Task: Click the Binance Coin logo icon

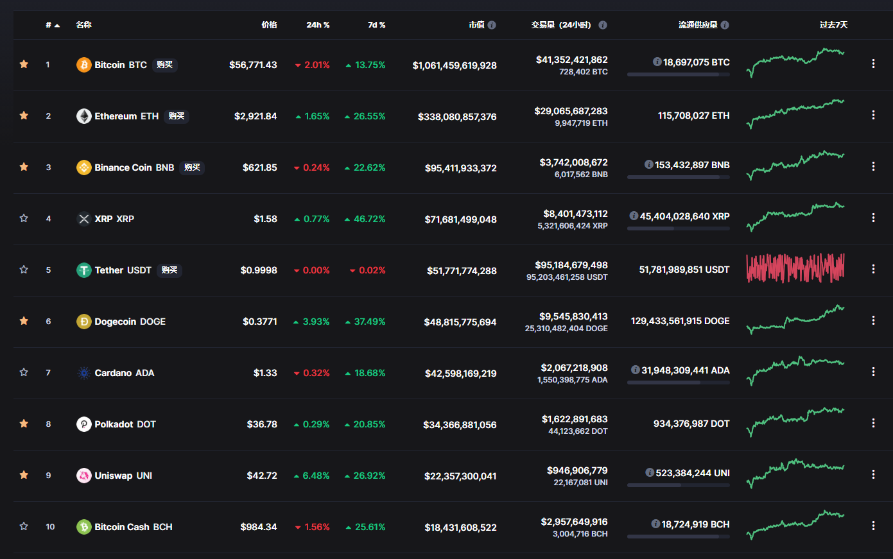Action: point(84,168)
